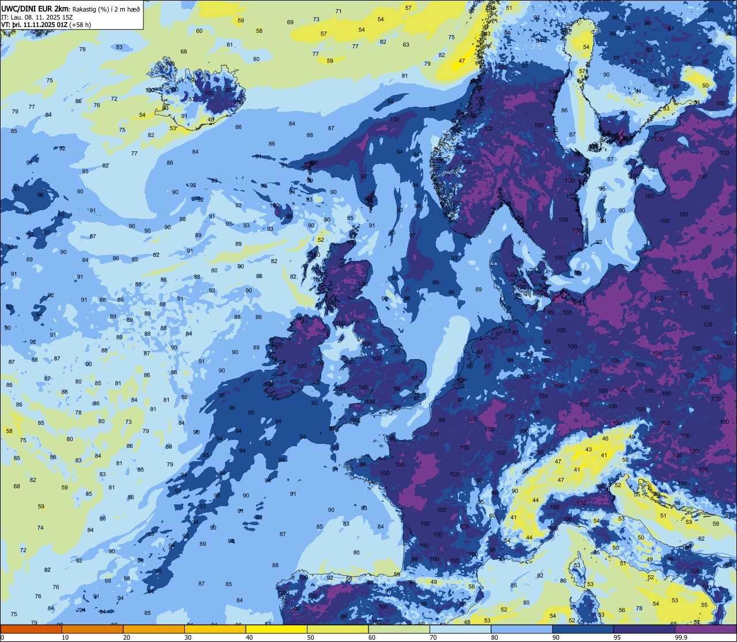This screenshot has width=737, height=642.
Task: Select the golden 30–40 legend swatch
Action: click(x=215, y=629)
